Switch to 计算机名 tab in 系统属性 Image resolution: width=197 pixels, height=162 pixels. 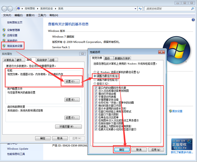click(9, 60)
